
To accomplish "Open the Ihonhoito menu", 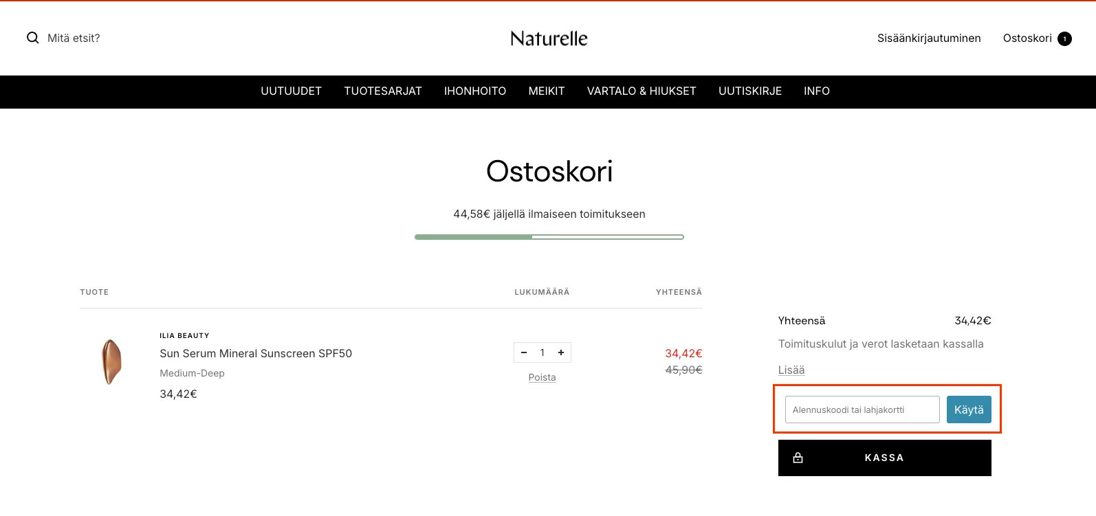I will coord(475,91).
